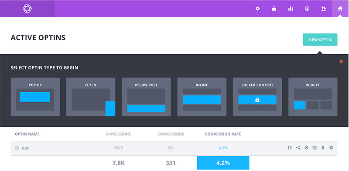
Task: Open A/B testing icon for PDF row
Action: pos(298,147)
